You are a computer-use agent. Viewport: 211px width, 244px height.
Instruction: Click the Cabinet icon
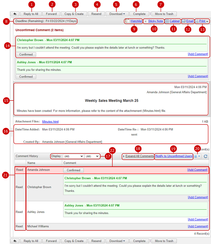(x=167, y=21)
